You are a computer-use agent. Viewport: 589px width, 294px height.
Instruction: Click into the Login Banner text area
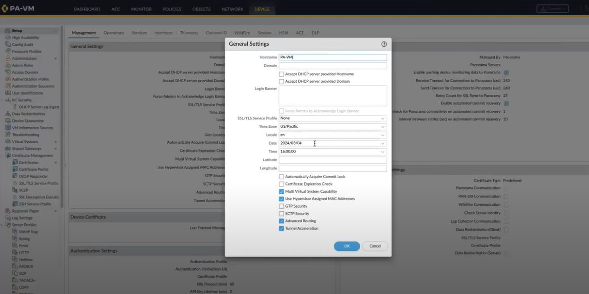click(332, 96)
